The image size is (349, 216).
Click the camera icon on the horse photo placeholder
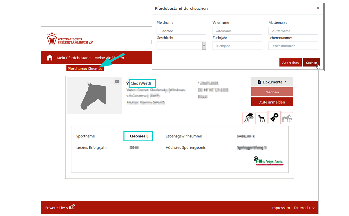point(117,81)
